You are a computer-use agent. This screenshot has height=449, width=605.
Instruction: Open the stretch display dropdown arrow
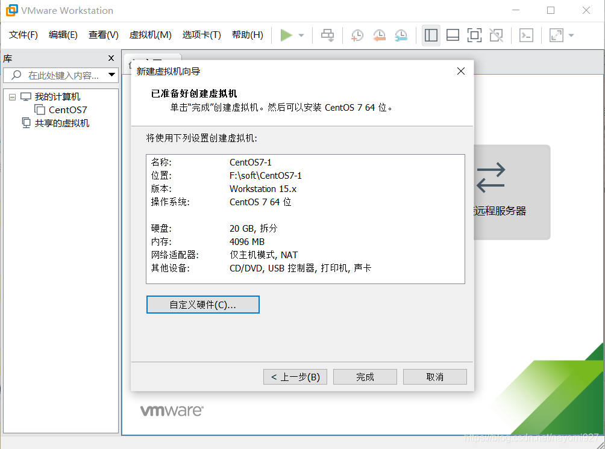(x=571, y=36)
